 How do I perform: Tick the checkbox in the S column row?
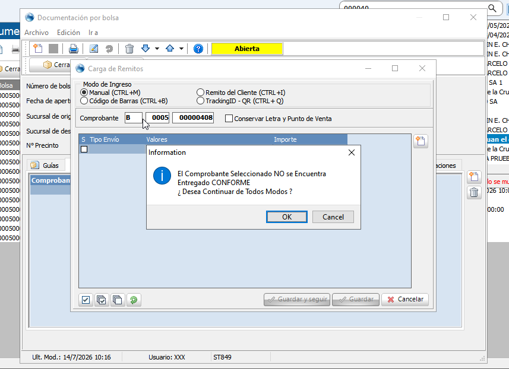(84, 149)
